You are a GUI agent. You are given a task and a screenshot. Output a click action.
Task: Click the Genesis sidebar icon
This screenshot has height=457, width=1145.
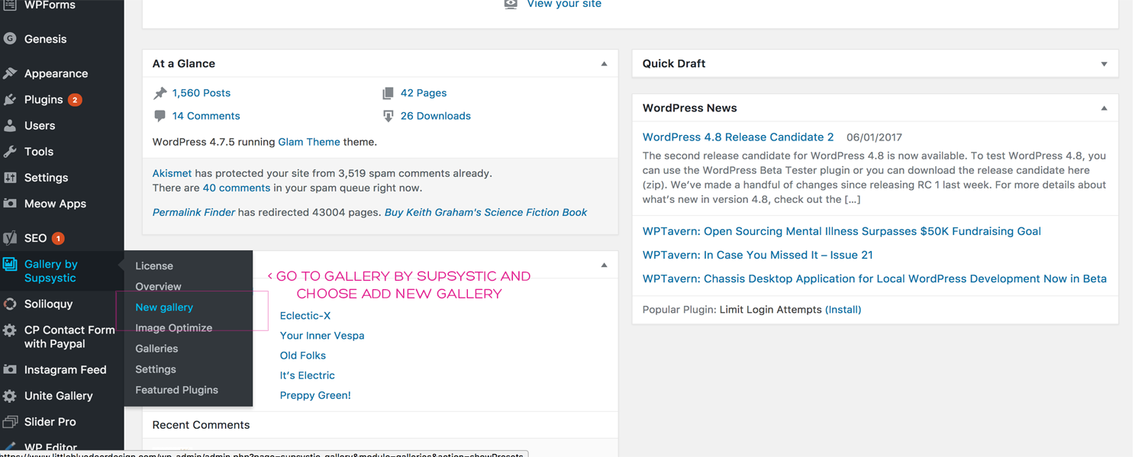10,39
